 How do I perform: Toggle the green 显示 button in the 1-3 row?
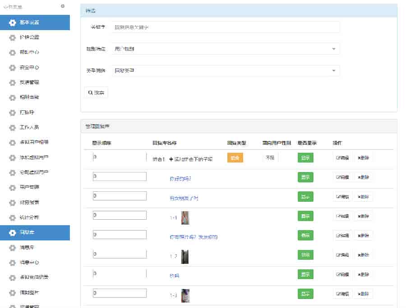(x=305, y=294)
